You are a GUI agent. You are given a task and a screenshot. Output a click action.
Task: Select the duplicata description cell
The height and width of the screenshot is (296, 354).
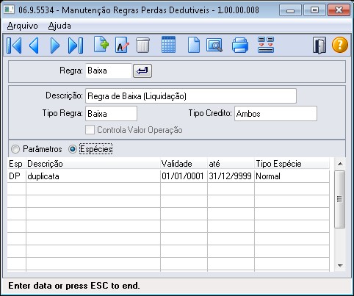(x=93, y=176)
